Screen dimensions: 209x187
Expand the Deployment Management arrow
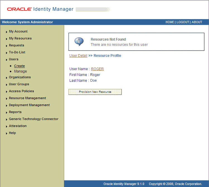point(6,105)
